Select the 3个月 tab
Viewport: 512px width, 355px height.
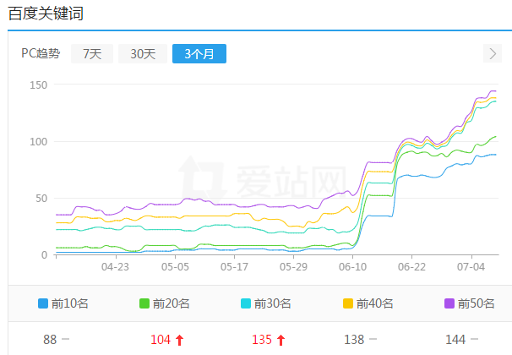point(199,53)
